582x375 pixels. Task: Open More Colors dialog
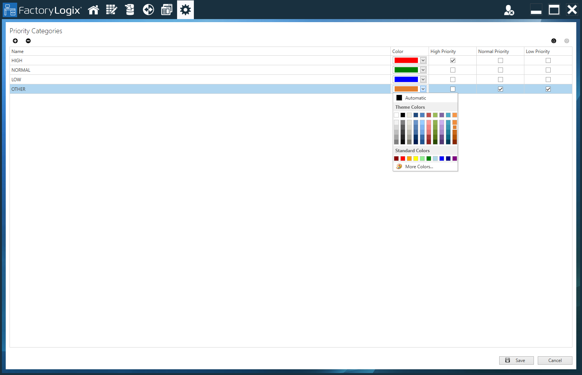coord(419,166)
